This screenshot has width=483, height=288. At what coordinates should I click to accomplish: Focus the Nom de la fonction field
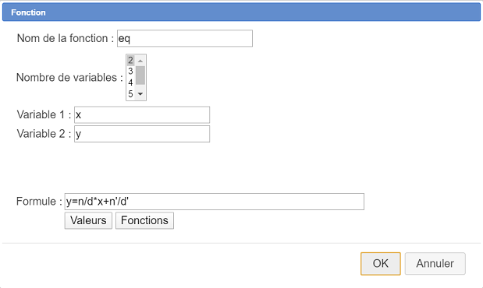(185, 38)
